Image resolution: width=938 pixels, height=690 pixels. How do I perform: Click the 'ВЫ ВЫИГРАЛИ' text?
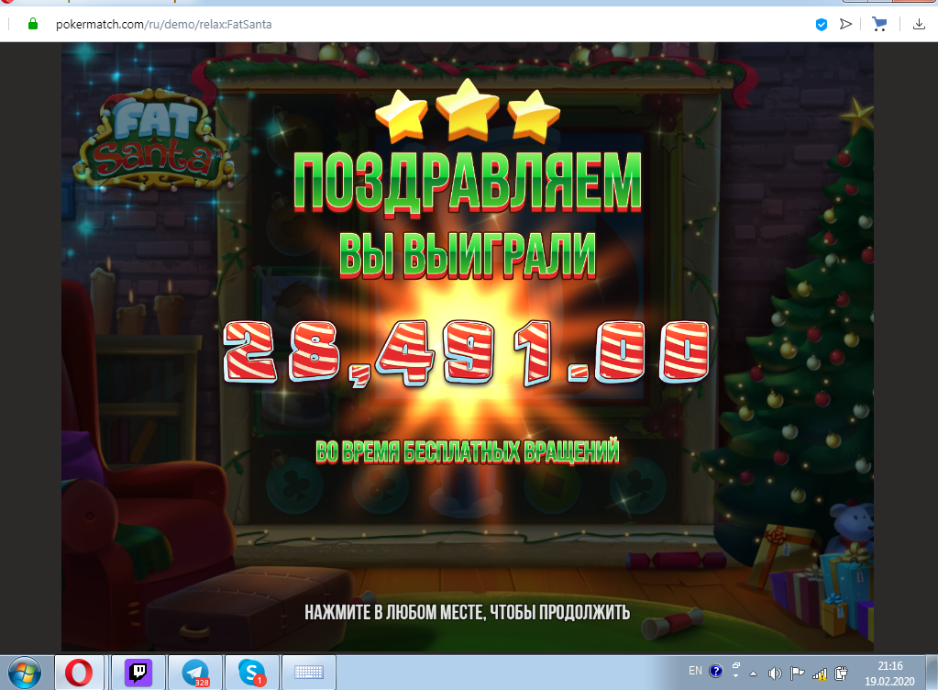click(x=468, y=255)
